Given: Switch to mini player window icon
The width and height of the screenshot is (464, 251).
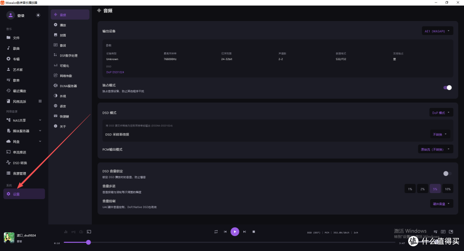Looking at the screenshot, I should point(451,232).
